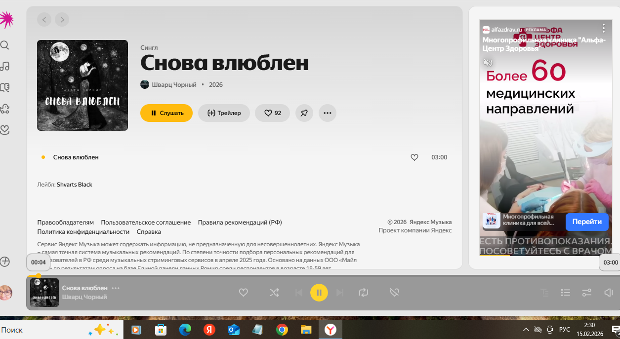Switch input language РУС in tray

coord(564,330)
